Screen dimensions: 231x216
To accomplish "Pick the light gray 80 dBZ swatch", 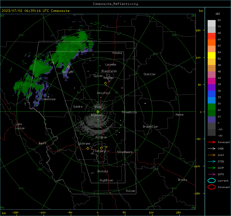I will [x=211, y=23].
